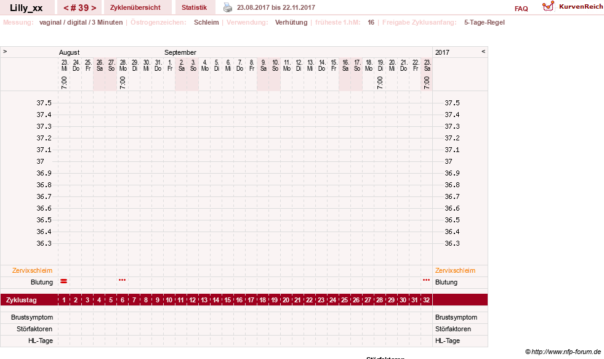Click the date range 23.08.2017 bis 22.11.2017
Viewport: 604px width, 359px height.
276,7
